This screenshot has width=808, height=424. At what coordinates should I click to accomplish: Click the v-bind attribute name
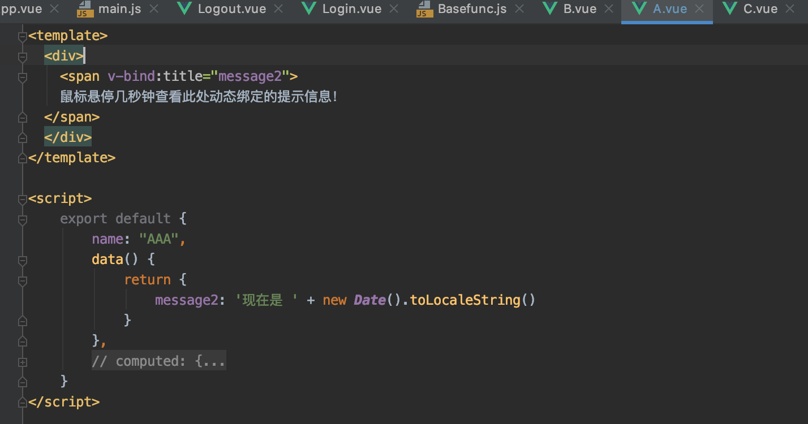[x=131, y=76]
